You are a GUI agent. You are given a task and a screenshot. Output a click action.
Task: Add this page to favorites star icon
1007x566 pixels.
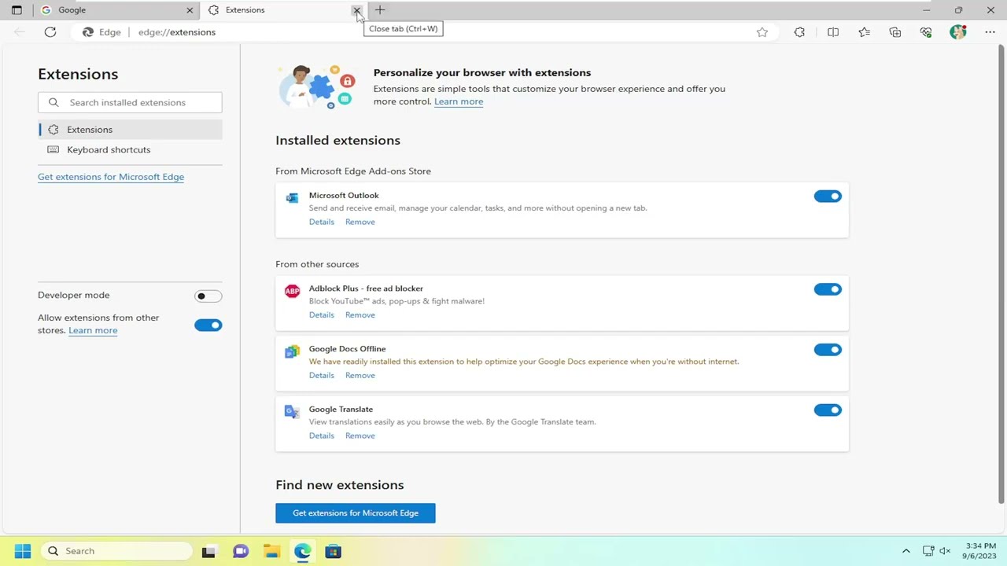pyautogui.click(x=762, y=32)
